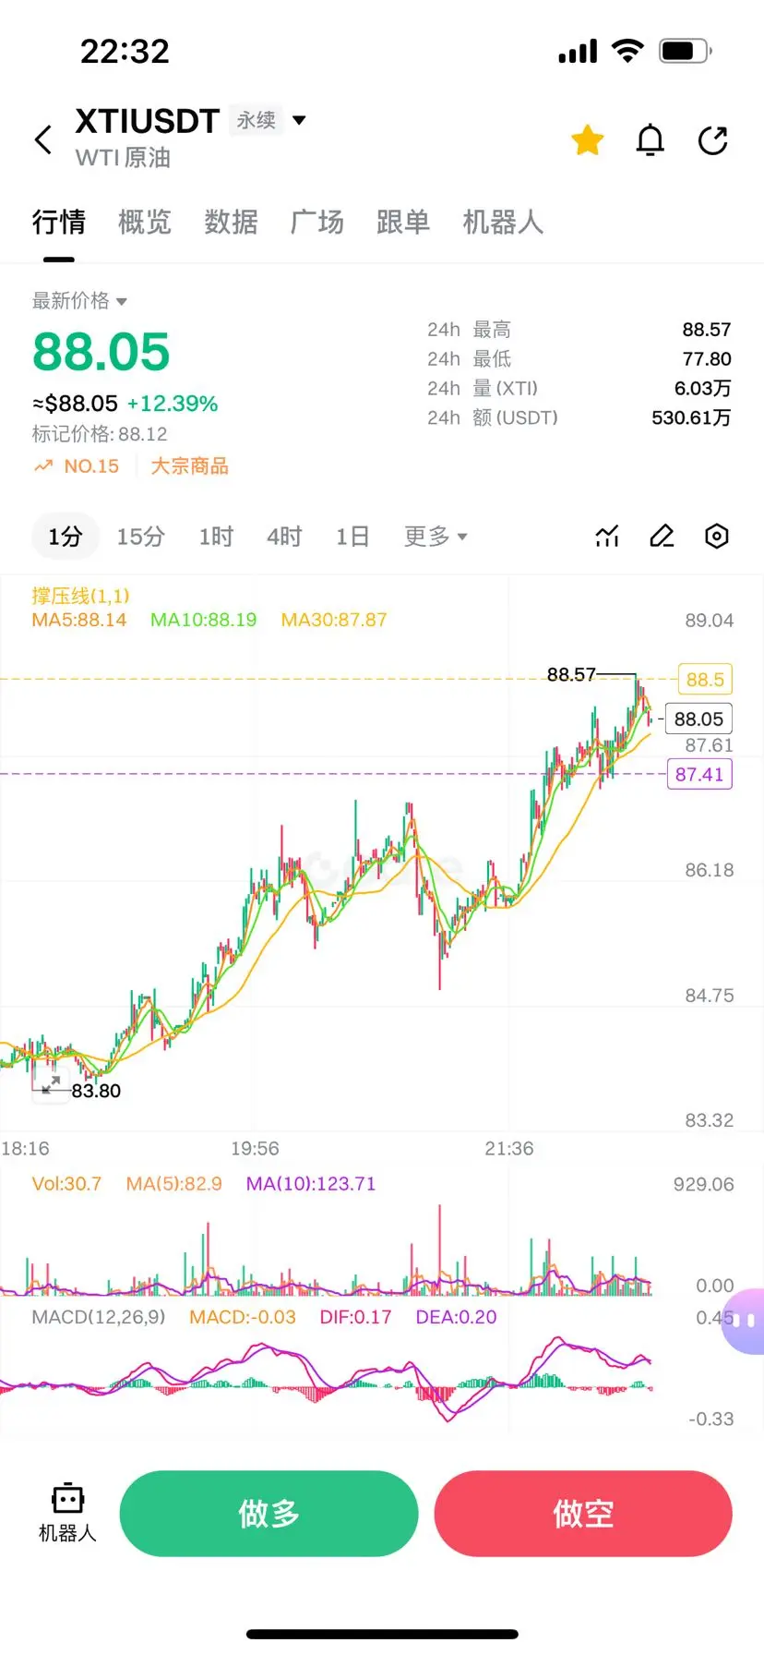Tap the XTIUSDT pair title
This screenshot has width=764, height=1655.
click(148, 121)
